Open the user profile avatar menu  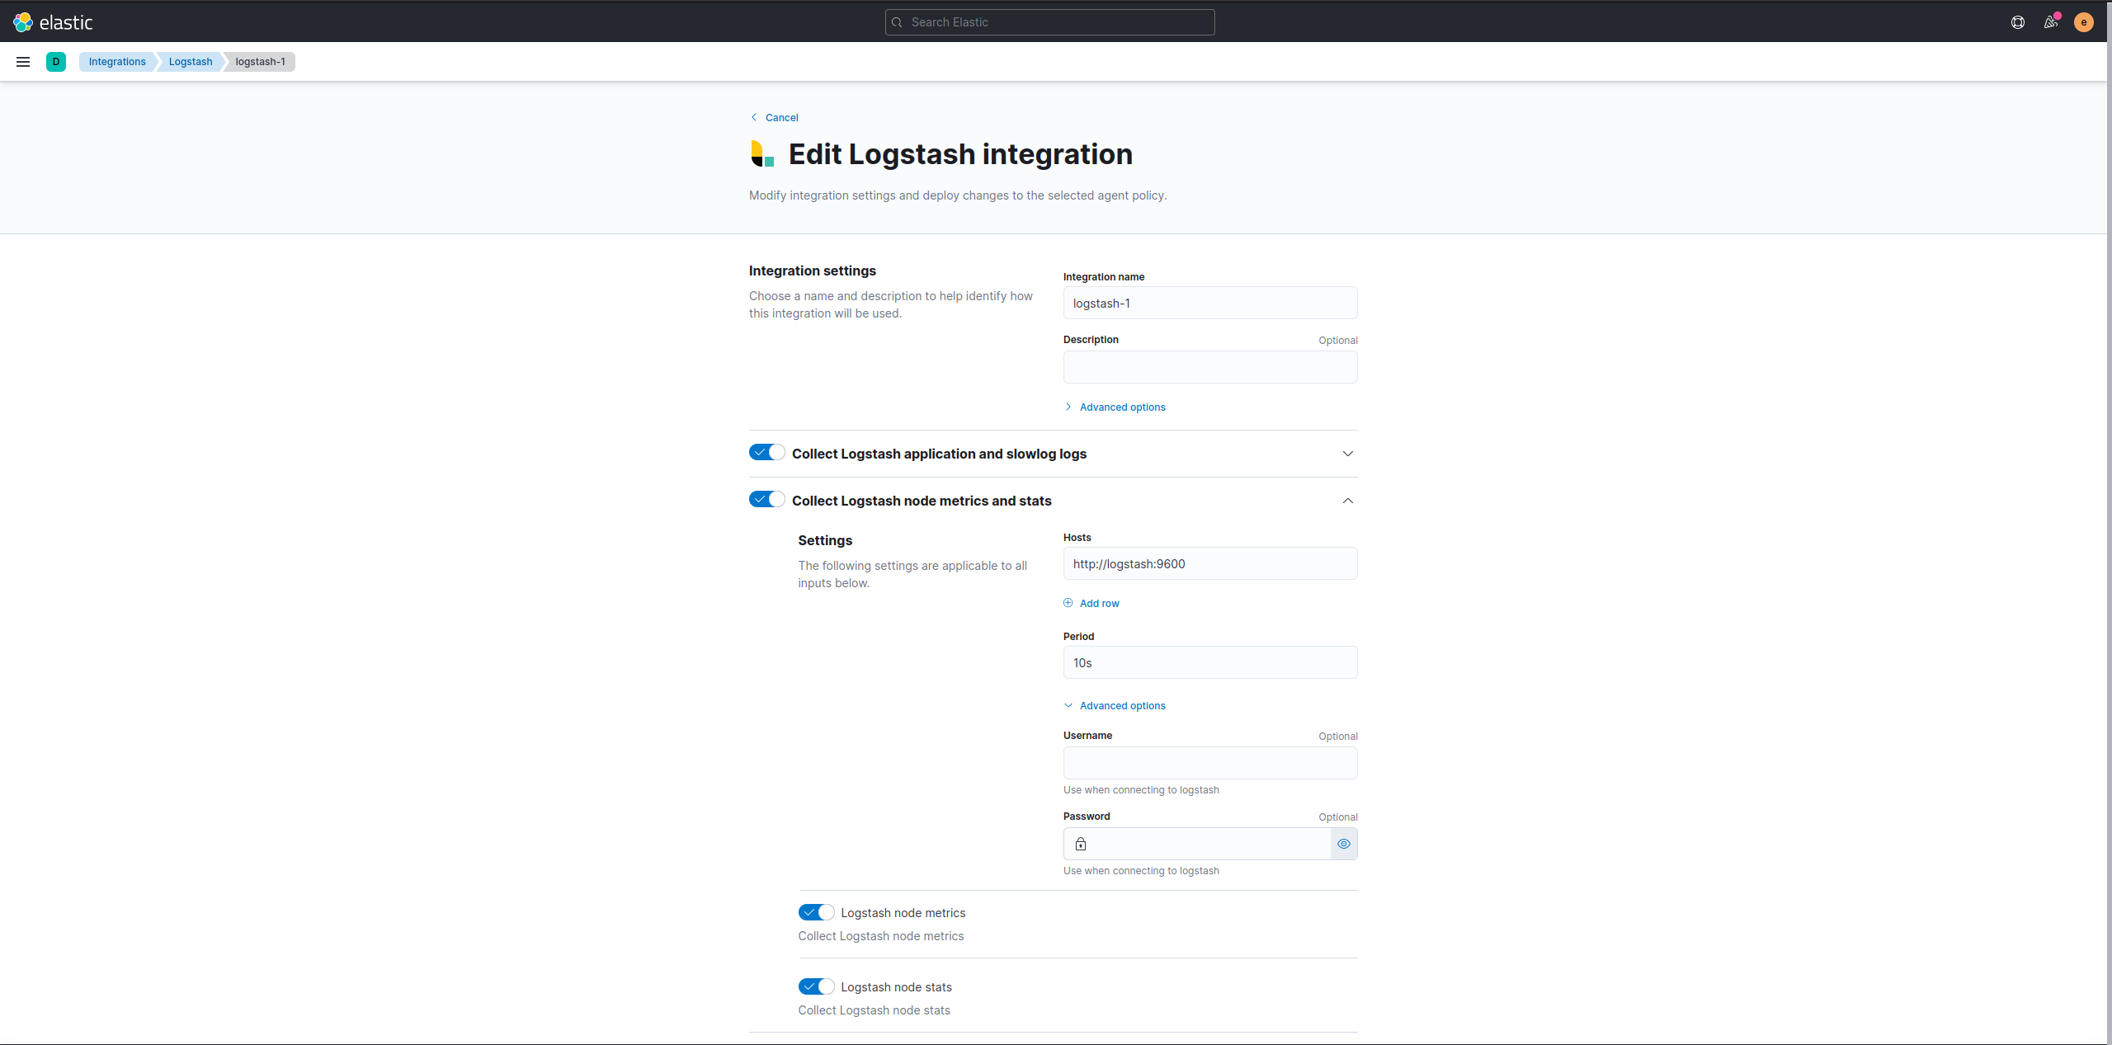[x=2083, y=22]
